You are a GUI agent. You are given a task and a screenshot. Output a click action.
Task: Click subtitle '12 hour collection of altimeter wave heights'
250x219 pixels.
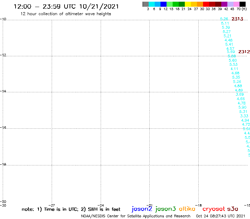coord(66,14)
